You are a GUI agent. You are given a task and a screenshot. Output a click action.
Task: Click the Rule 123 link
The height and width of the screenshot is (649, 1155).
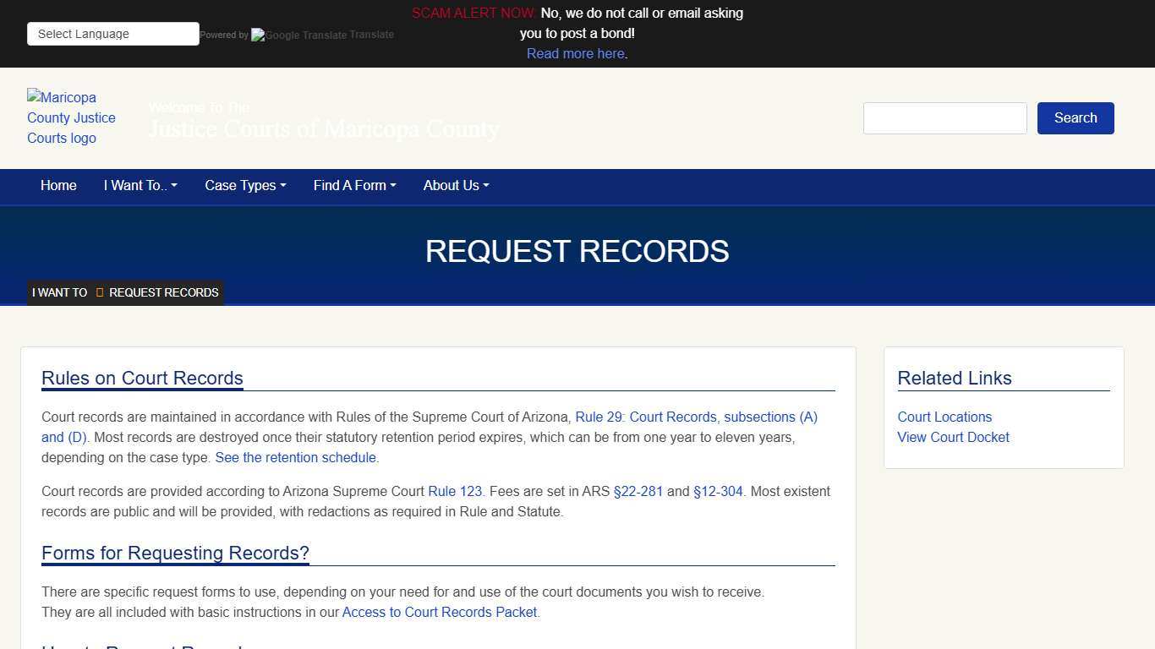pyautogui.click(x=455, y=491)
